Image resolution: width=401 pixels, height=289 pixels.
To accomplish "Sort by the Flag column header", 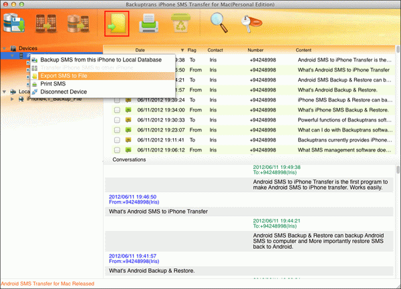I will pyautogui.click(x=192, y=50).
